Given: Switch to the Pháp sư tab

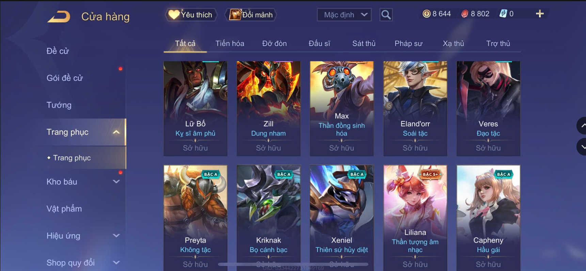Looking at the screenshot, I should [408, 43].
